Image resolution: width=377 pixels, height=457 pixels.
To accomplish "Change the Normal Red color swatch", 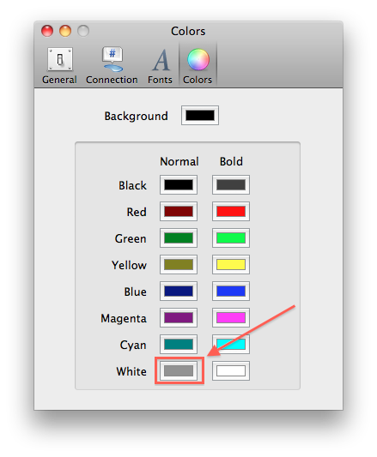I will (x=179, y=211).
